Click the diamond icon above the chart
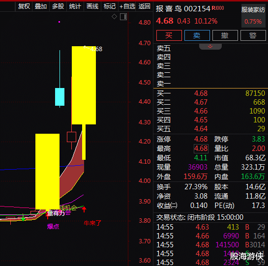 114,17
